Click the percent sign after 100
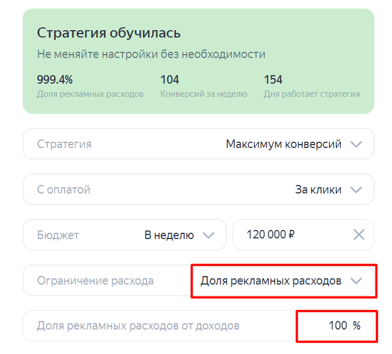This screenshot has height=354, width=392. click(x=356, y=326)
